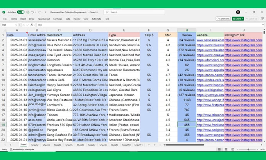Open the Undo history dropdown arrow
Image resolution: width=266 pixels, height=160 pixels.
(36, 12)
